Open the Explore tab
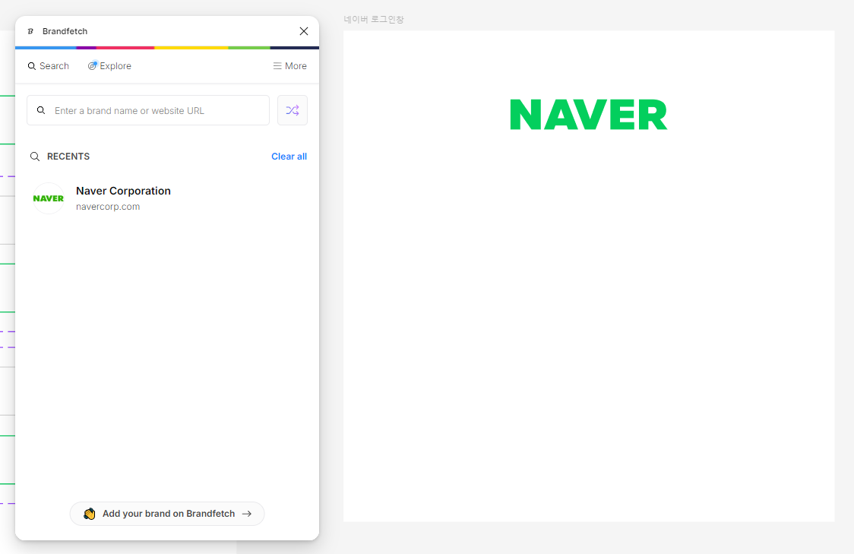 coord(109,66)
